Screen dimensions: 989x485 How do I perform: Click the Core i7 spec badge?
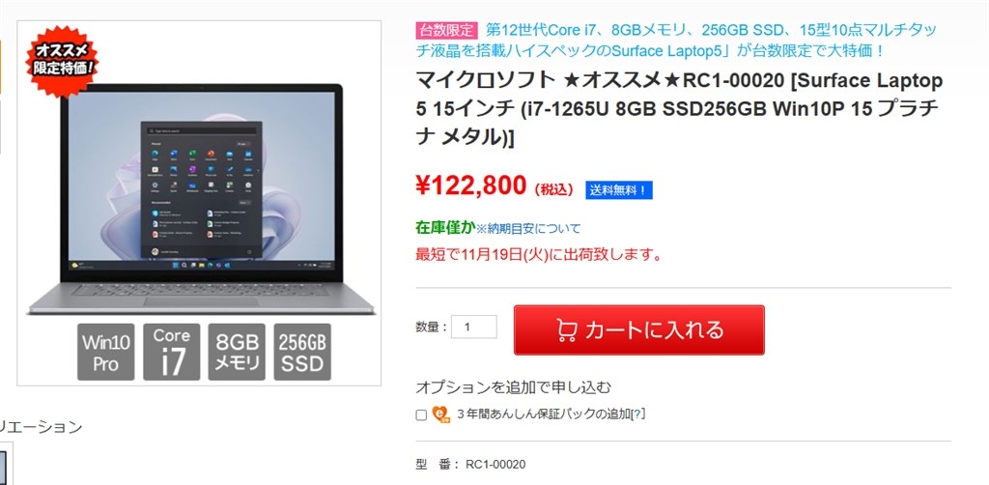pyautogui.click(x=172, y=352)
